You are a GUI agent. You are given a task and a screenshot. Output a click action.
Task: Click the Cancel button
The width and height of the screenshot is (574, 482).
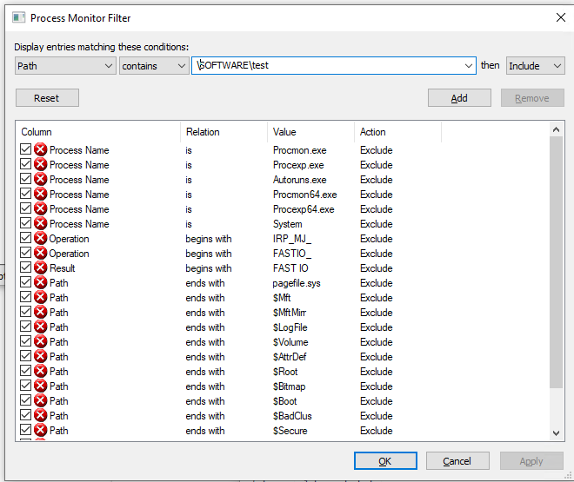point(457,461)
